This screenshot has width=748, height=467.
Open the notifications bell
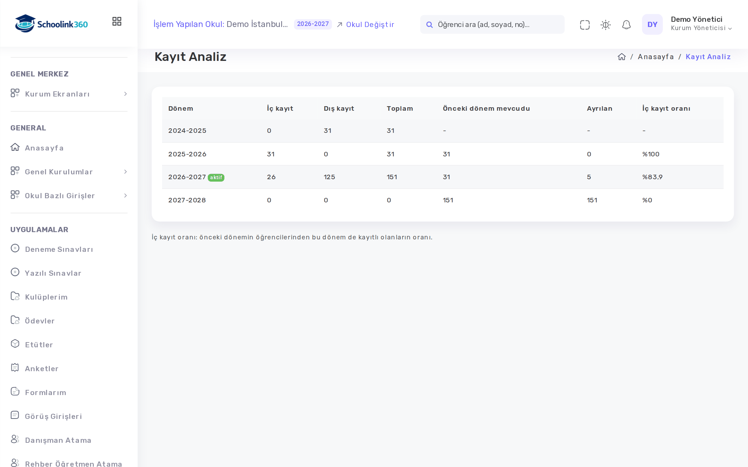pyautogui.click(x=626, y=25)
